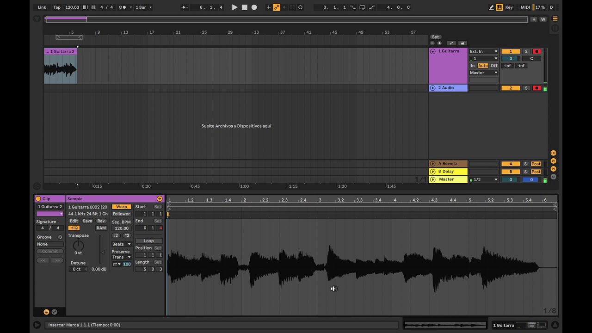Toggle the metronome icon
Viewport: 592px width, 333px height.
(122, 7)
